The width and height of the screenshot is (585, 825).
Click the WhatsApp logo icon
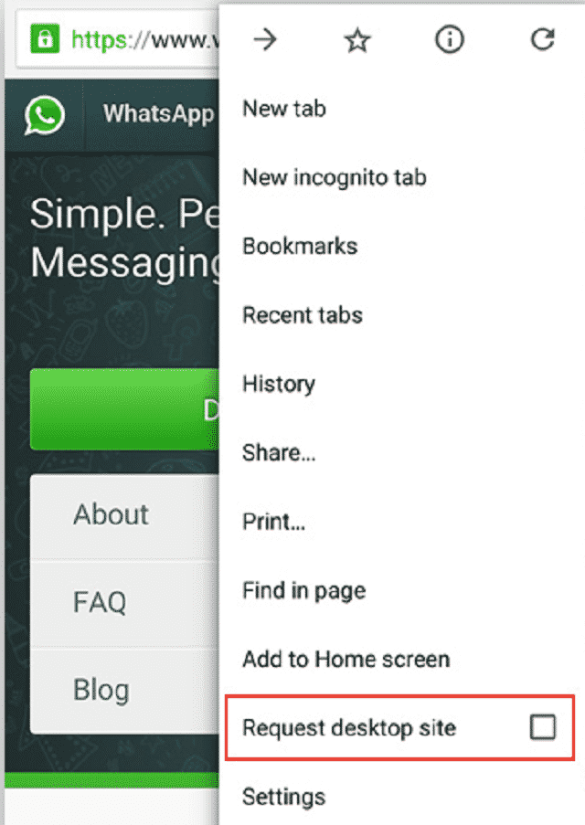pyautogui.click(x=45, y=115)
